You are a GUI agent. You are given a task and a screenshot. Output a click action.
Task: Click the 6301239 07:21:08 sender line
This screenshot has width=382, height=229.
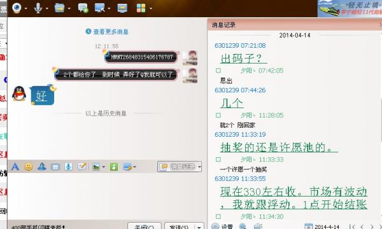240,46
